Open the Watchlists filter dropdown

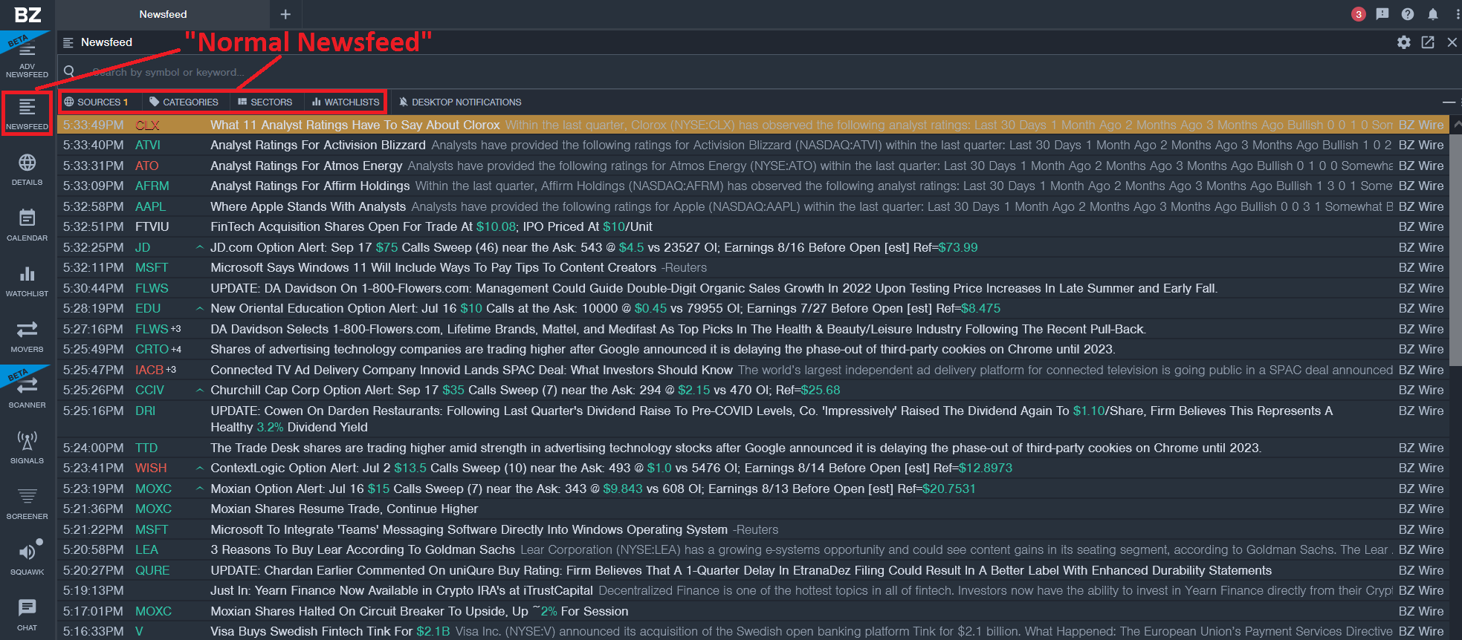(x=346, y=102)
